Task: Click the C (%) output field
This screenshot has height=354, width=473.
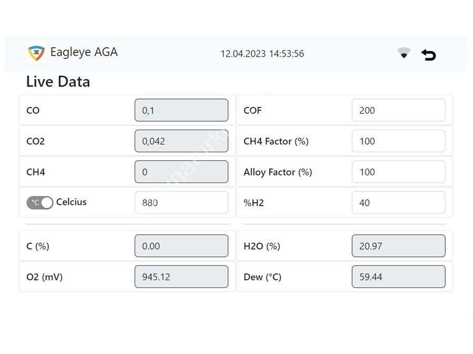Action: 181,246
